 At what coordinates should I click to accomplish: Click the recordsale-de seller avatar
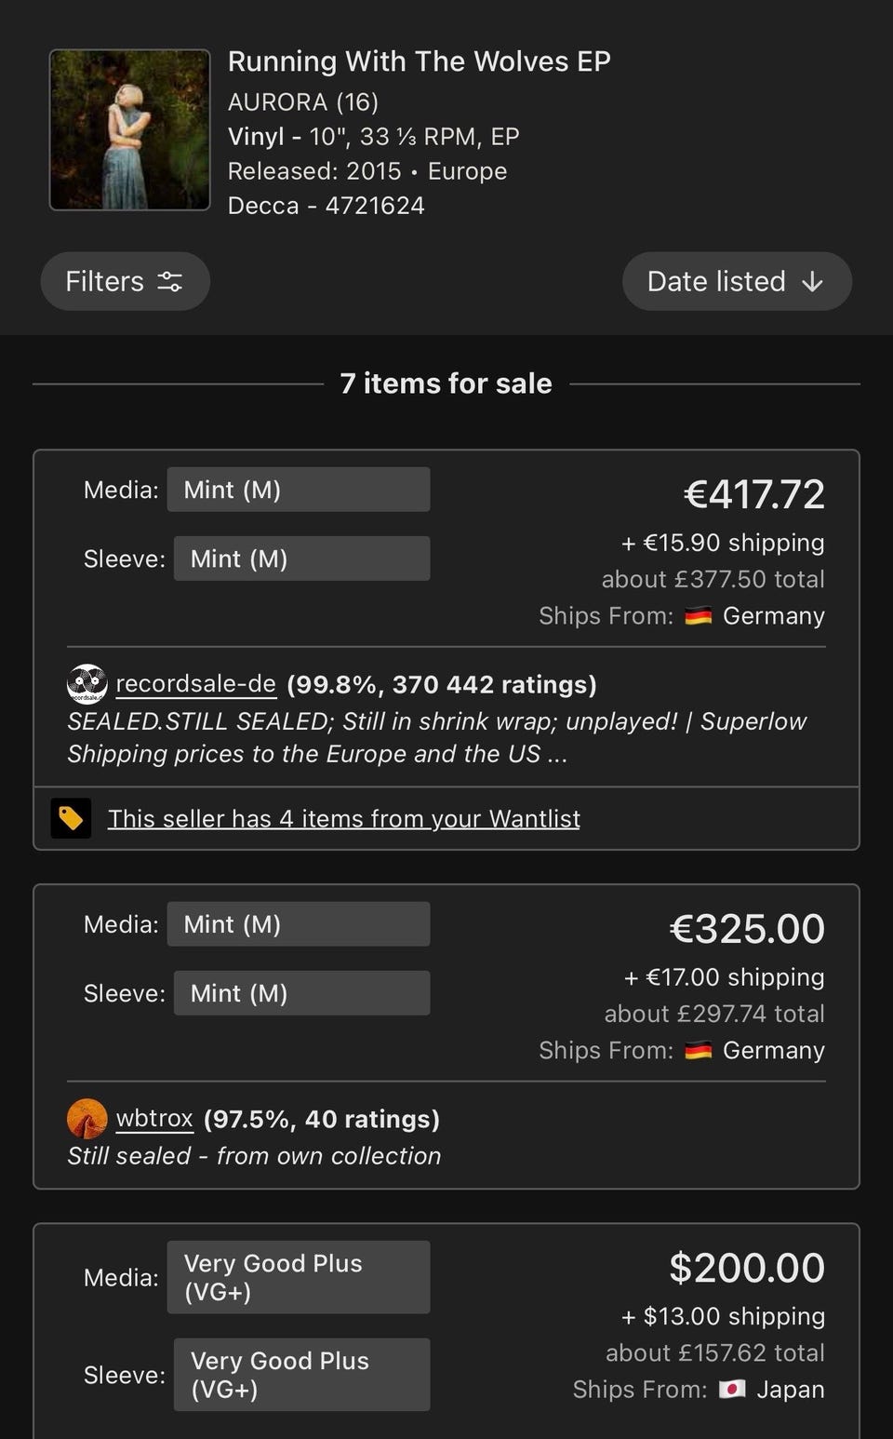point(87,684)
